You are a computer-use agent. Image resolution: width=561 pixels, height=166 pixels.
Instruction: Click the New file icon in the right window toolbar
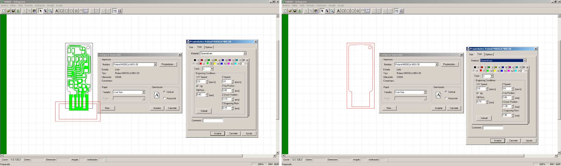(285, 11)
